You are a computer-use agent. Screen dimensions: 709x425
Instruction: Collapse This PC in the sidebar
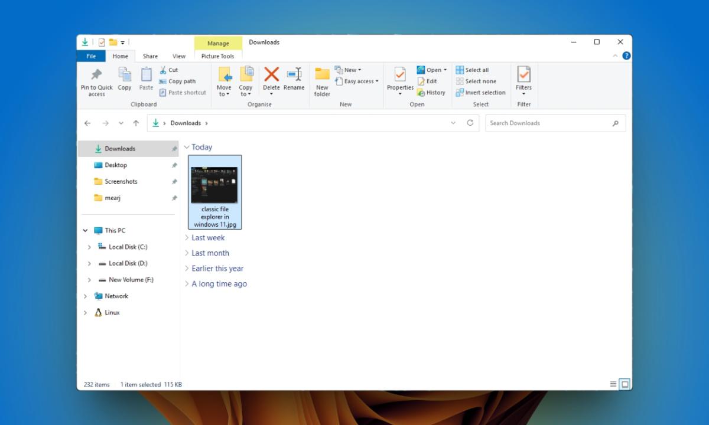(84, 230)
